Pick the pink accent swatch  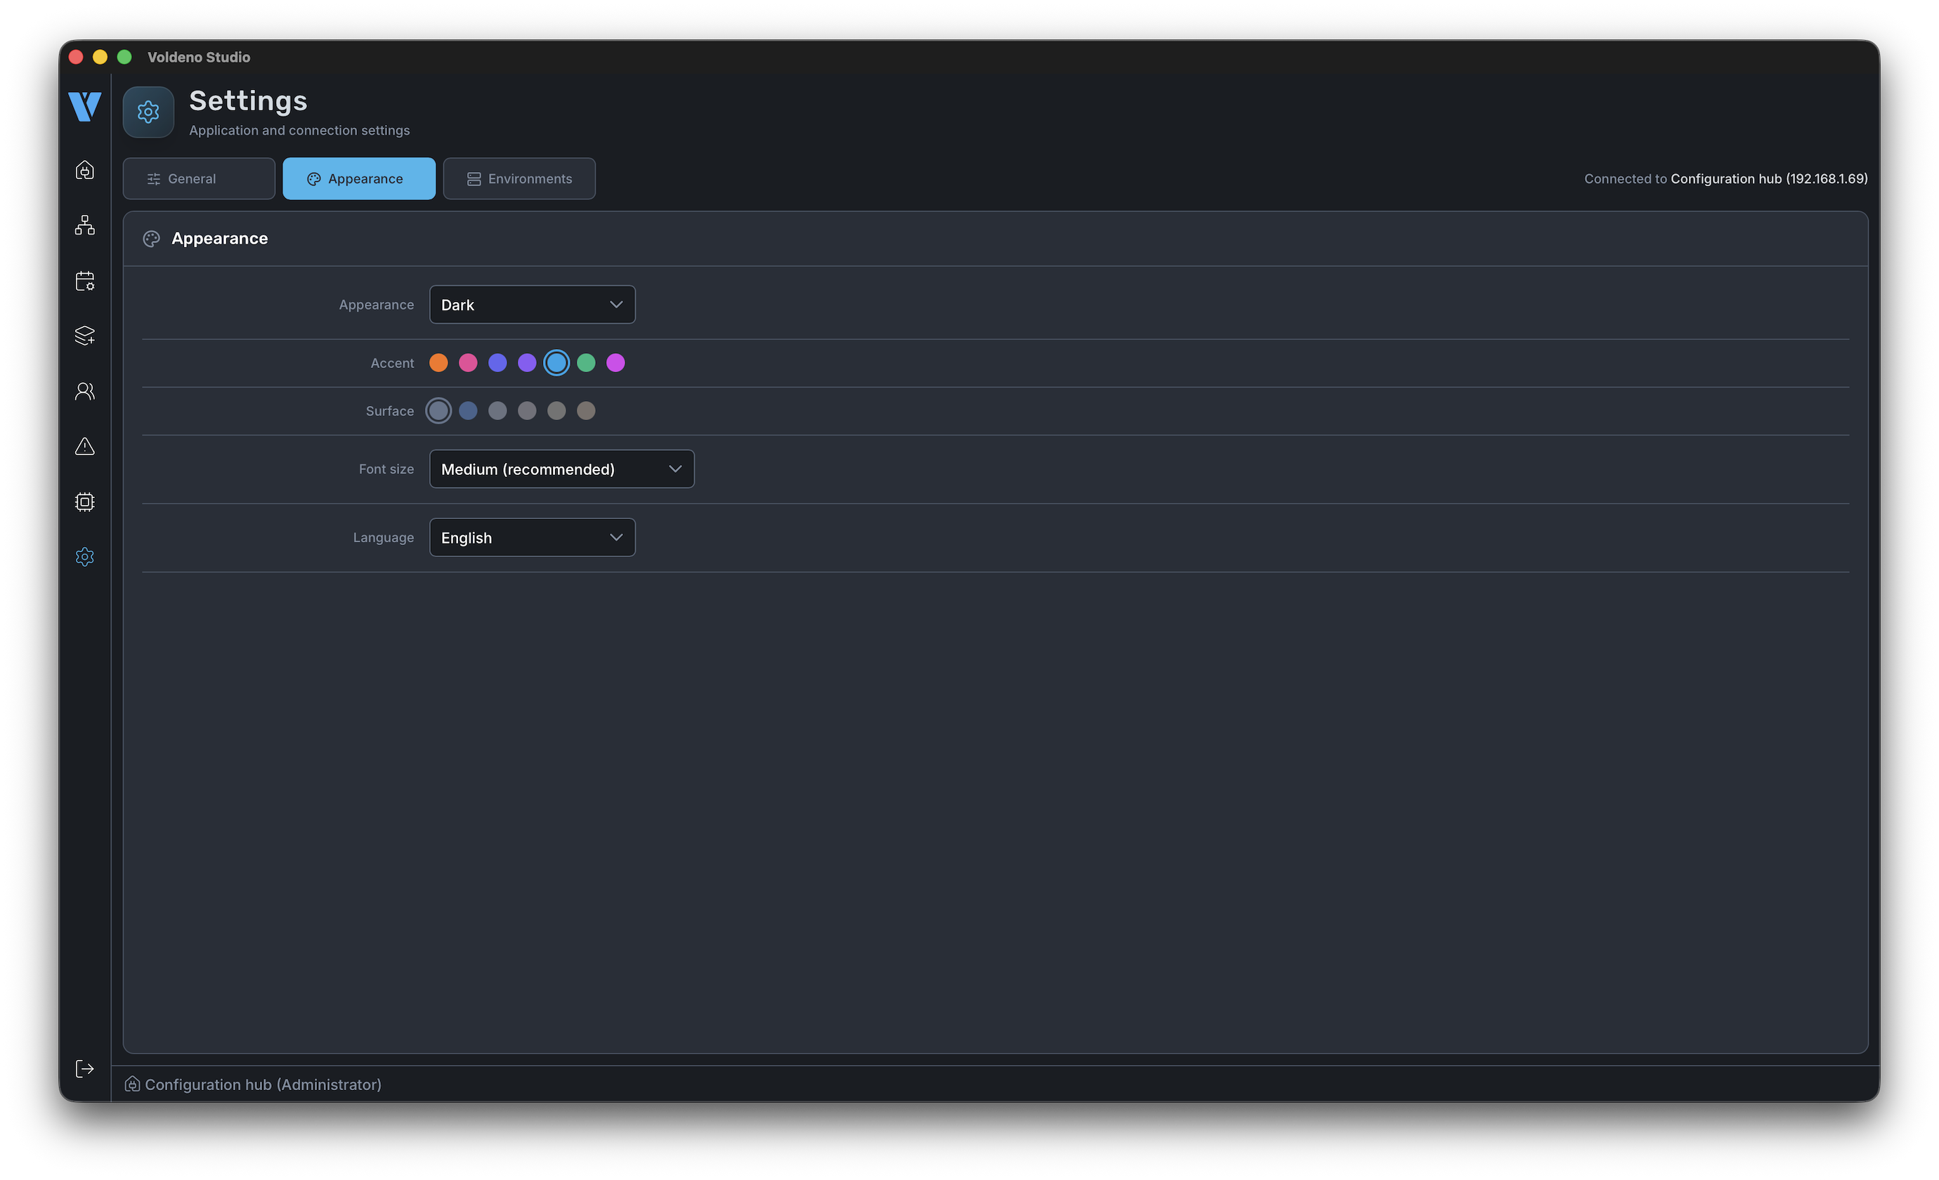click(468, 362)
